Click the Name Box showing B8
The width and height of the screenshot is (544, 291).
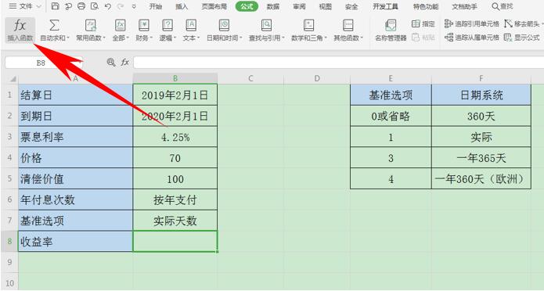[x=44, y=63]
